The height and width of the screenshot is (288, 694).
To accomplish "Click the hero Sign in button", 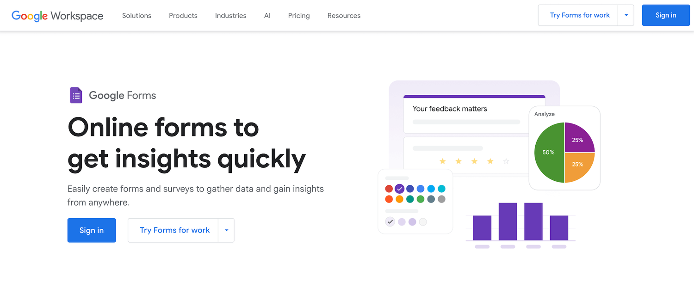I will [92, 230].
